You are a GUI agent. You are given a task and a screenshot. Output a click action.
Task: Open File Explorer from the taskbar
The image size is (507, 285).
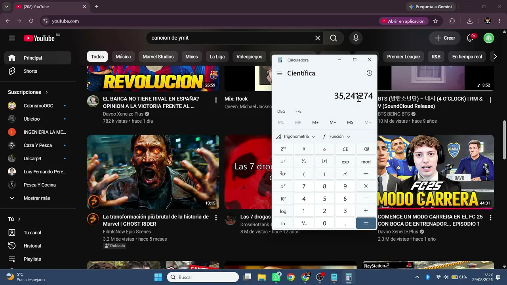coord(262,277)
